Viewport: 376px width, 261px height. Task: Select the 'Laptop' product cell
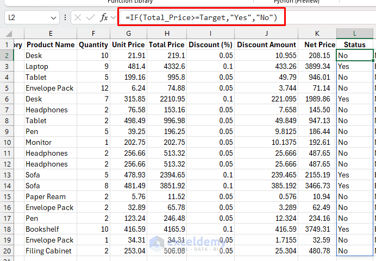click(x=51, y=66)
